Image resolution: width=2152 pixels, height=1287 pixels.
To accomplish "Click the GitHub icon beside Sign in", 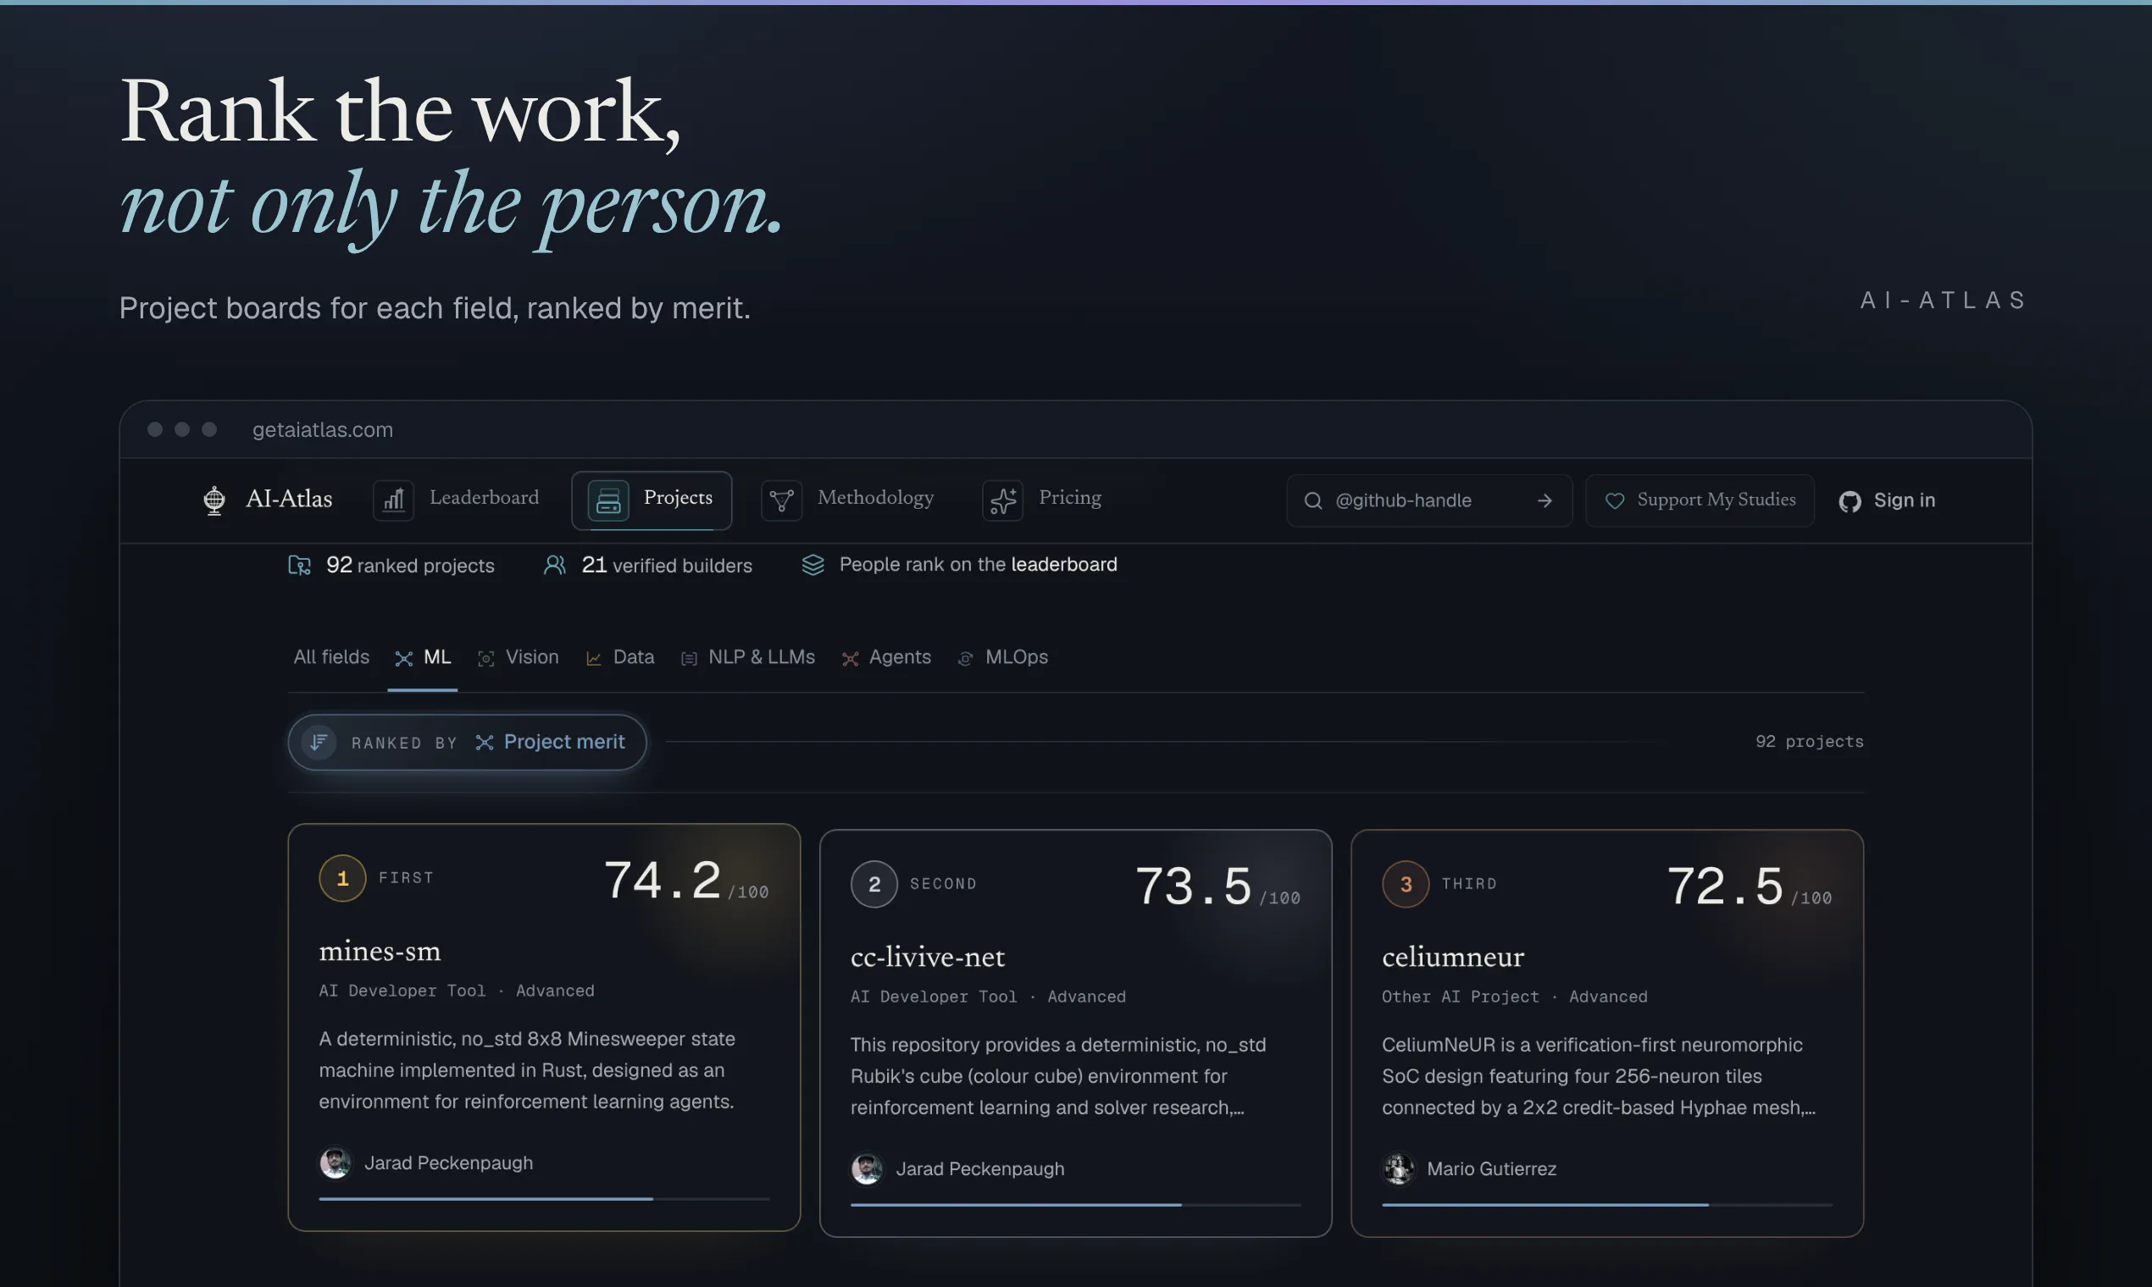I will coord(1850,501).
